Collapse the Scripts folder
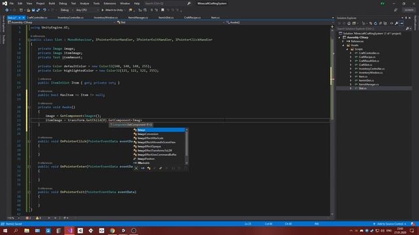The height and width of the screenshot is (235, 419). [x=347, y=50]
